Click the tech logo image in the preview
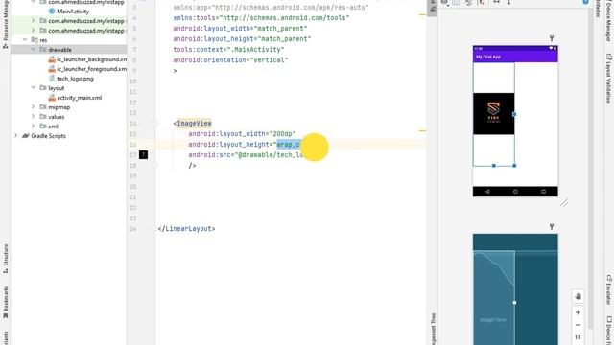 coord(493,114)
